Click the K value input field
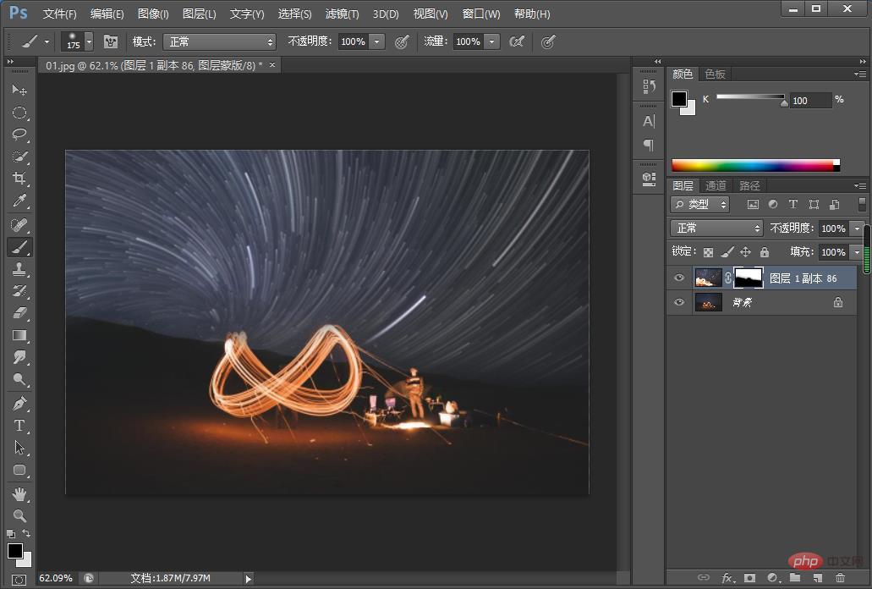This screenshot has height=589, width=872. tap(811, 101)
